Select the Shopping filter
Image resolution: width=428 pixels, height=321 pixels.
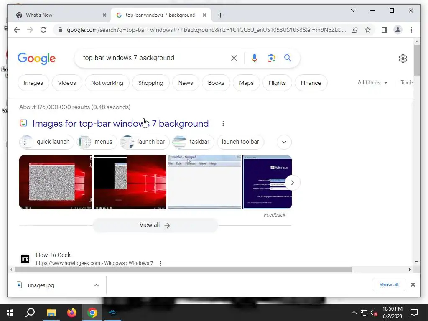(150, 83)
